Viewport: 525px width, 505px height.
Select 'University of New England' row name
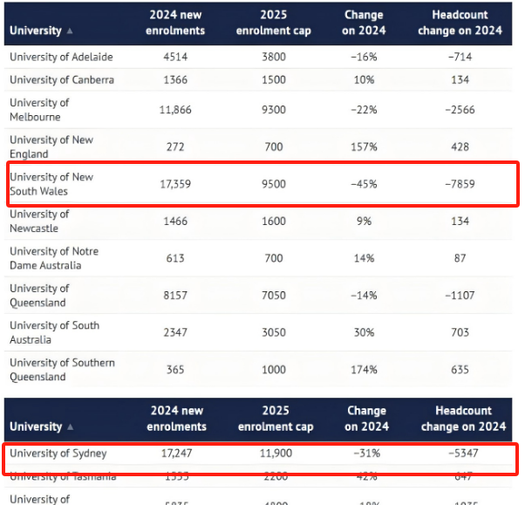click(x=51, y=147)
